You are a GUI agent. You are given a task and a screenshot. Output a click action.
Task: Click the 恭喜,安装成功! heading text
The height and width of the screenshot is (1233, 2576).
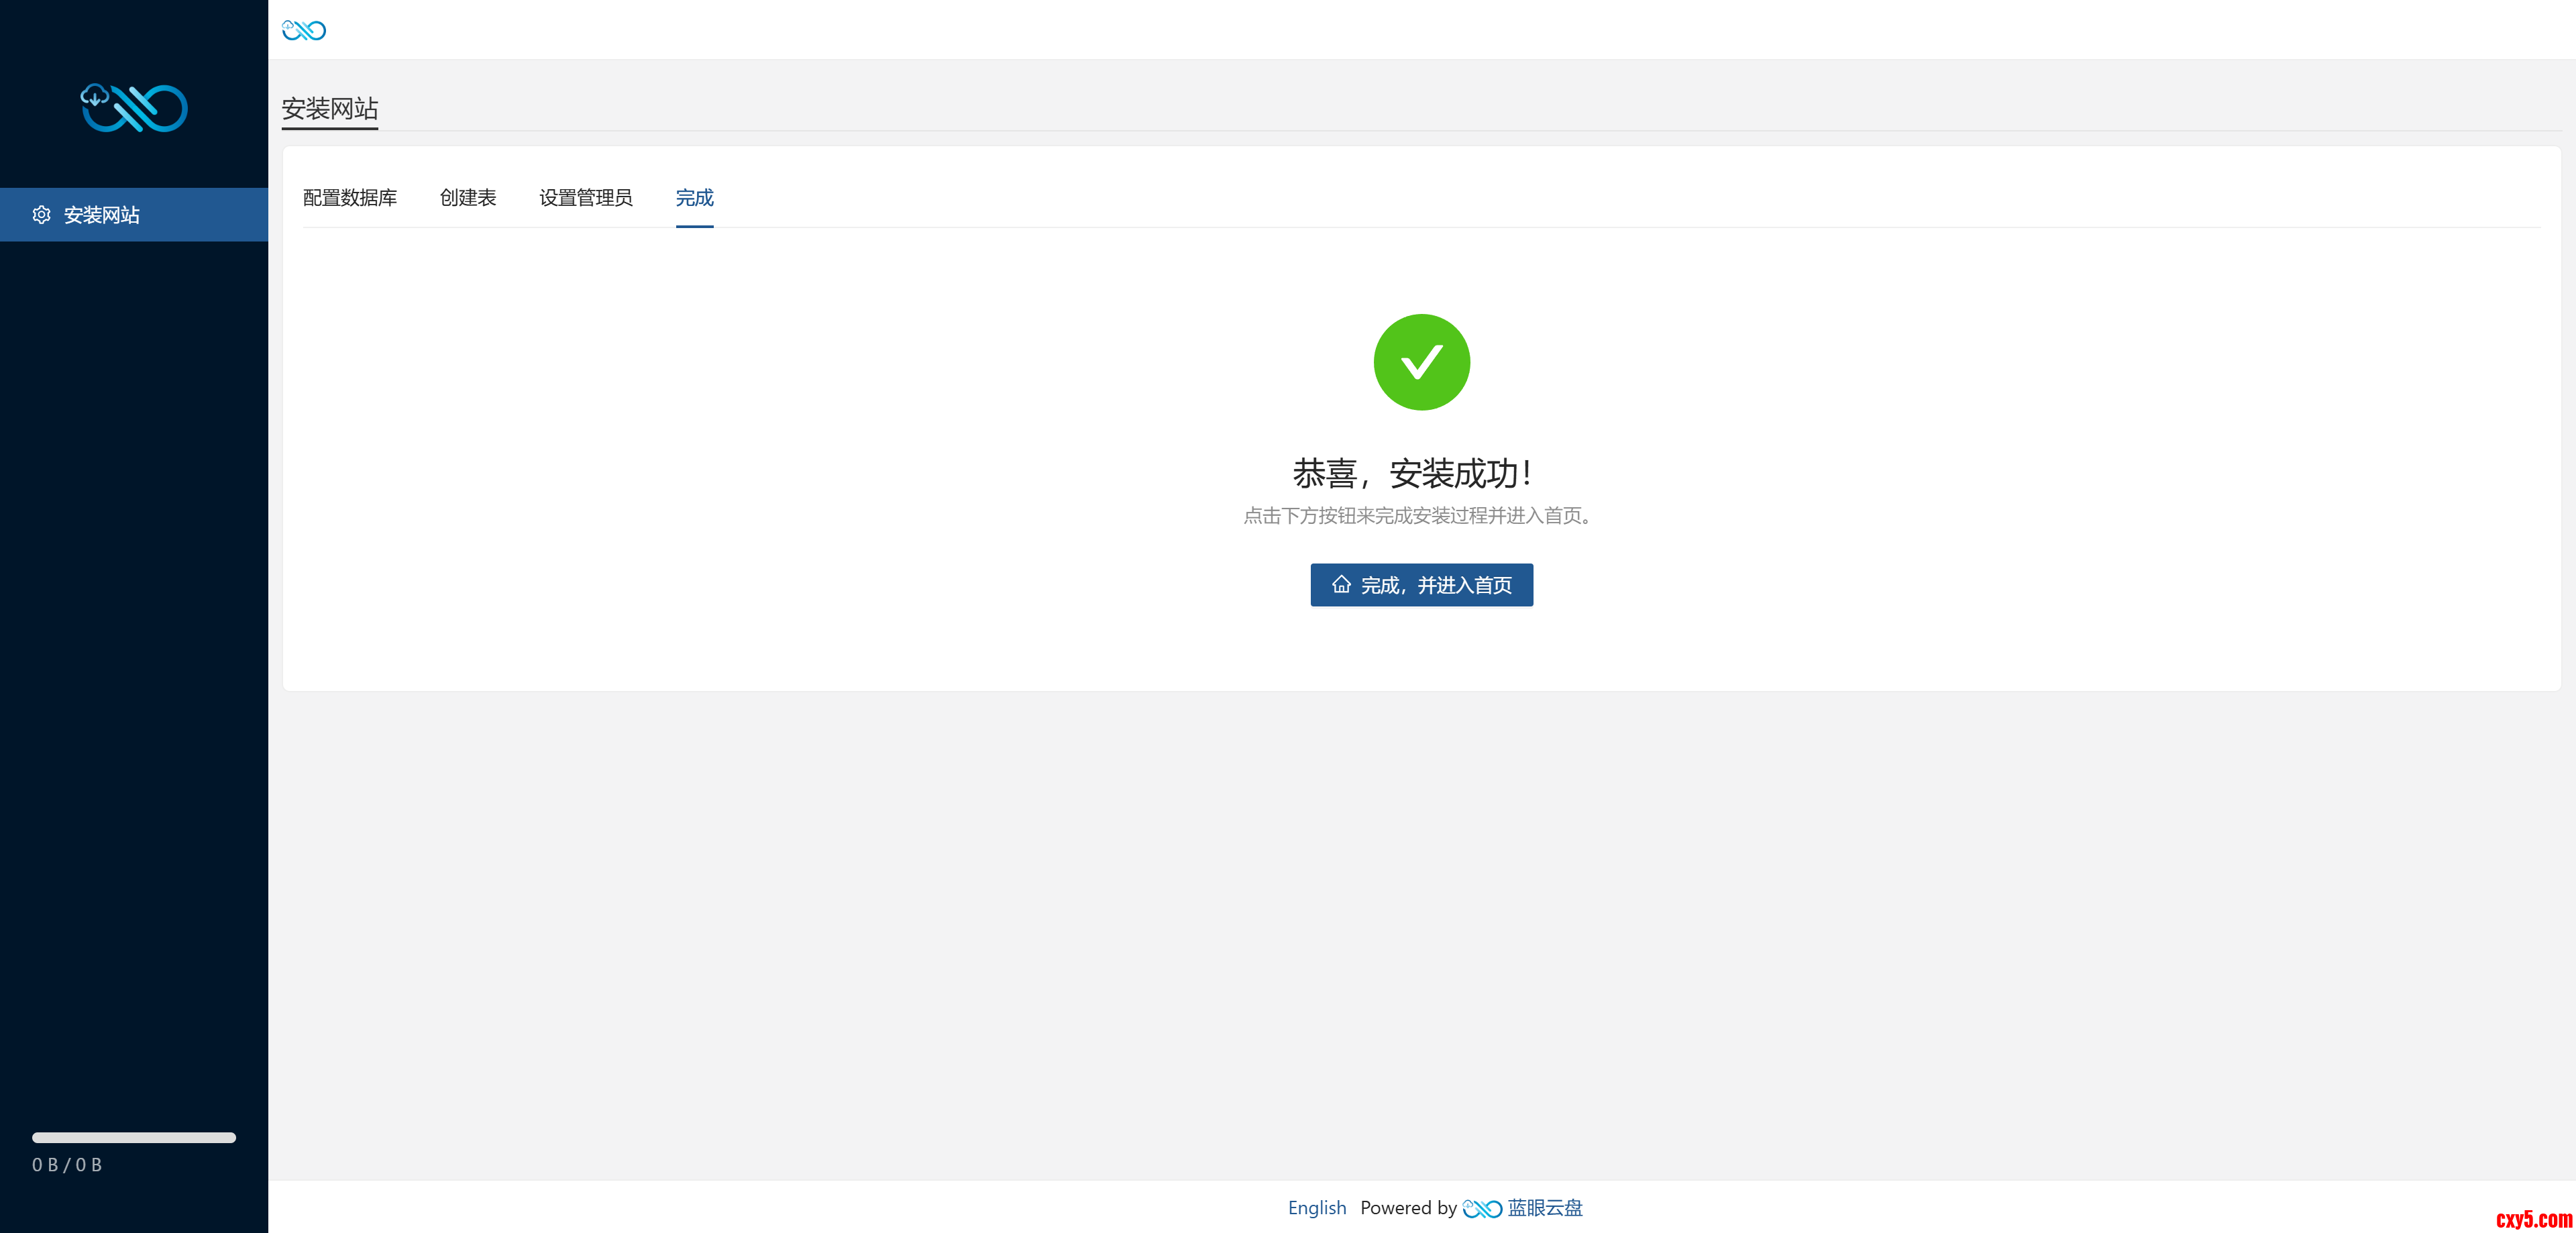[1412, 473]
